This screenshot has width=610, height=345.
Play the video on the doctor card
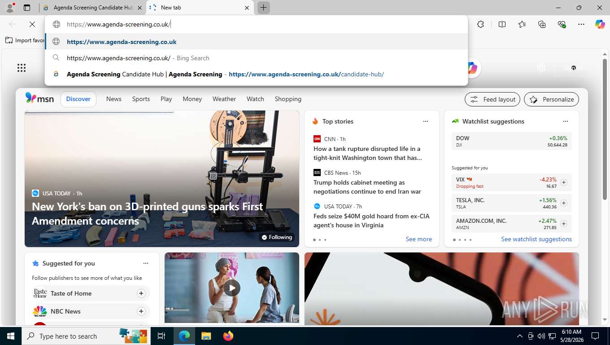[x=232, y=288]
